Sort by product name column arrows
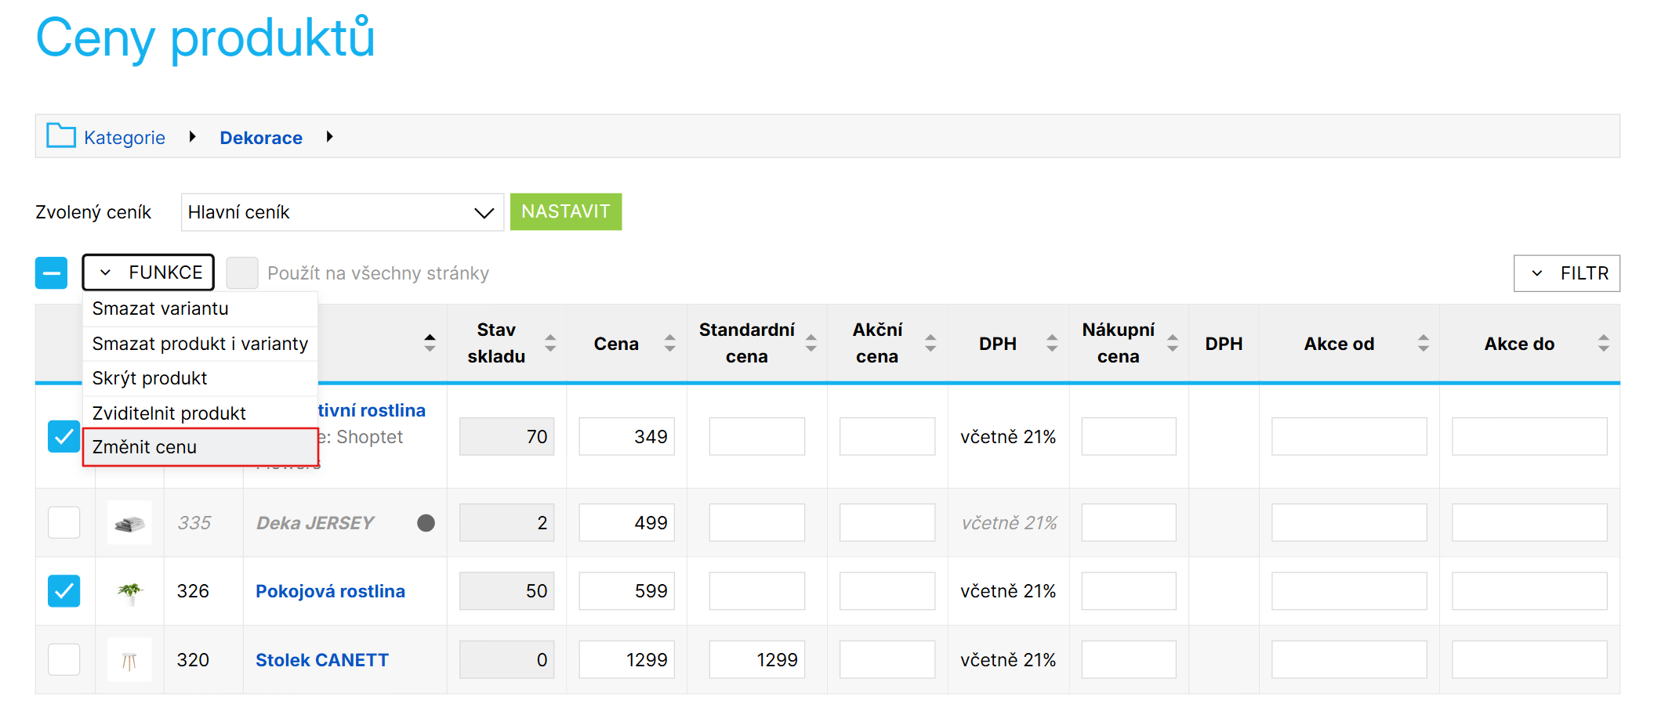 (x=430, y=343)
